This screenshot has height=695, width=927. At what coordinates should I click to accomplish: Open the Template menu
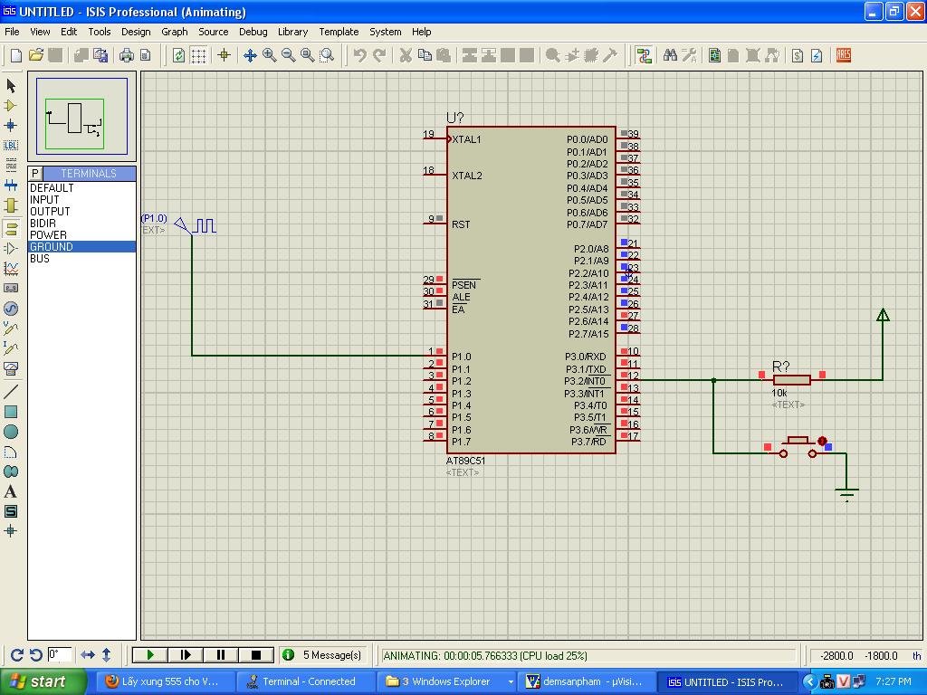[x=339, y=32]
